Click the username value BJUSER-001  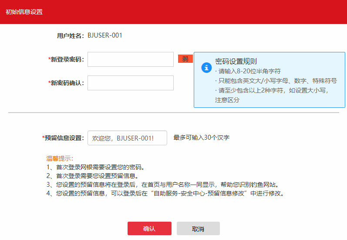coord(105,35)
